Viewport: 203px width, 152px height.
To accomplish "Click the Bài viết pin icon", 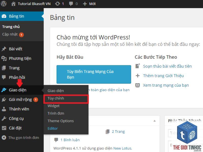I will coord(4,49).
